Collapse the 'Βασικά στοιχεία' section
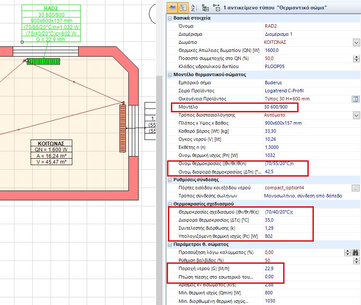The width and height of the screenshot is (361, 305). pos(169,17)
